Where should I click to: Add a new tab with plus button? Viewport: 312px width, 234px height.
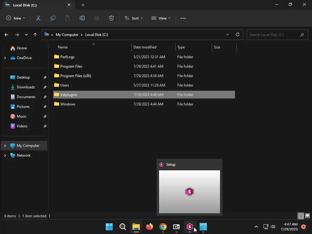[x=83, y=5]
